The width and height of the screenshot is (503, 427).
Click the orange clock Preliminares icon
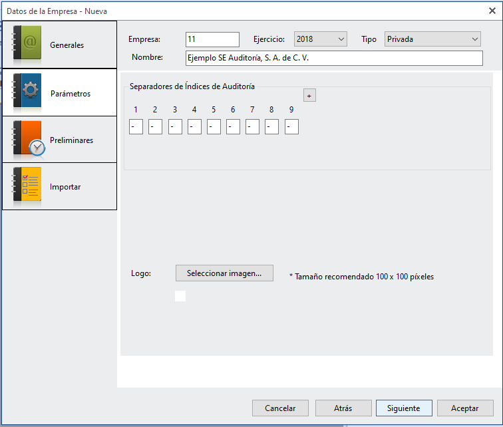(x=28, y=140)
